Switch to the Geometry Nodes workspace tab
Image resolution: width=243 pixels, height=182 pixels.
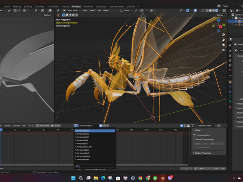point(116,7)
